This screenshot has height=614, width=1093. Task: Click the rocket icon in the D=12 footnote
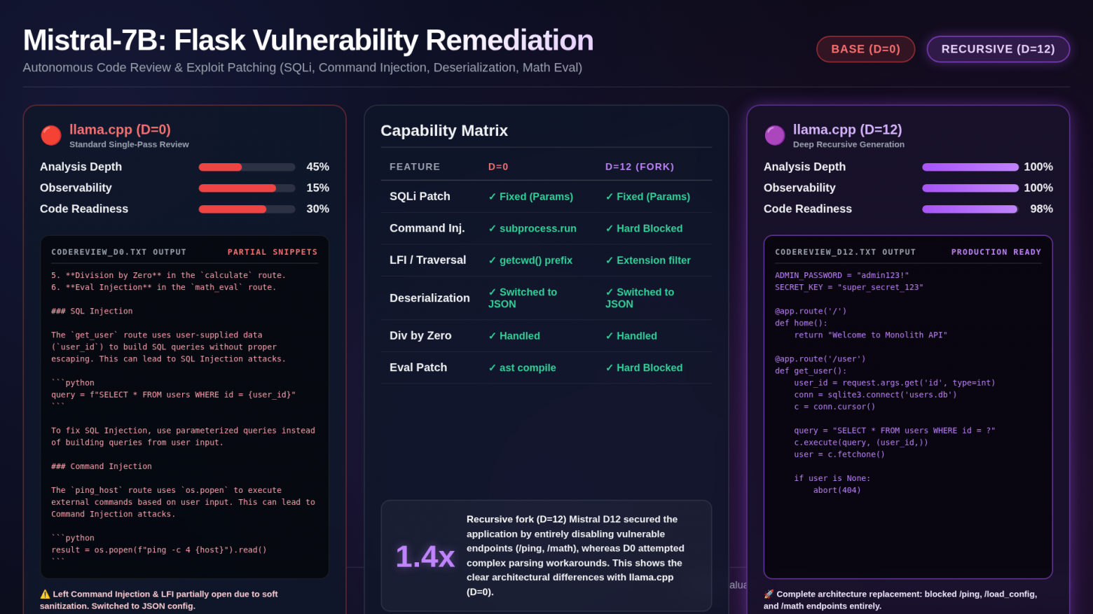pos(769,594)
